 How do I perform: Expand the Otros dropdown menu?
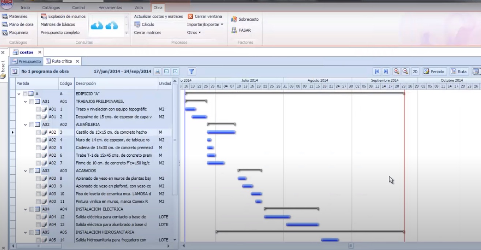coord(194,33)
